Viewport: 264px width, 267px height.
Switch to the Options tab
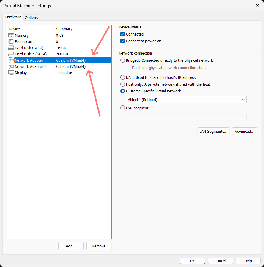(31, 17)
